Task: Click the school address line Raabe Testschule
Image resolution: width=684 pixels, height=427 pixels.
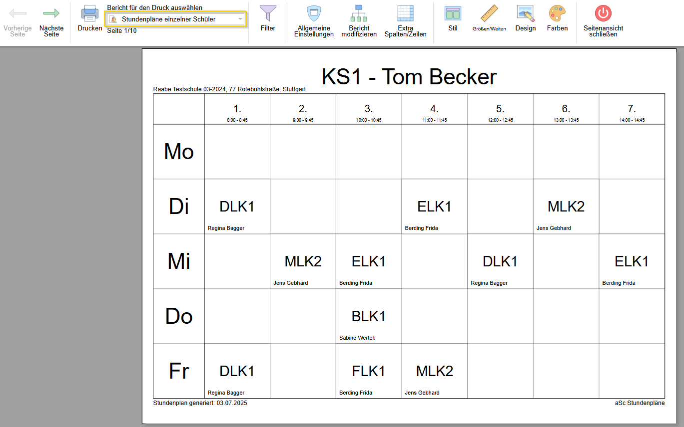Action: (x=229, y=89)
